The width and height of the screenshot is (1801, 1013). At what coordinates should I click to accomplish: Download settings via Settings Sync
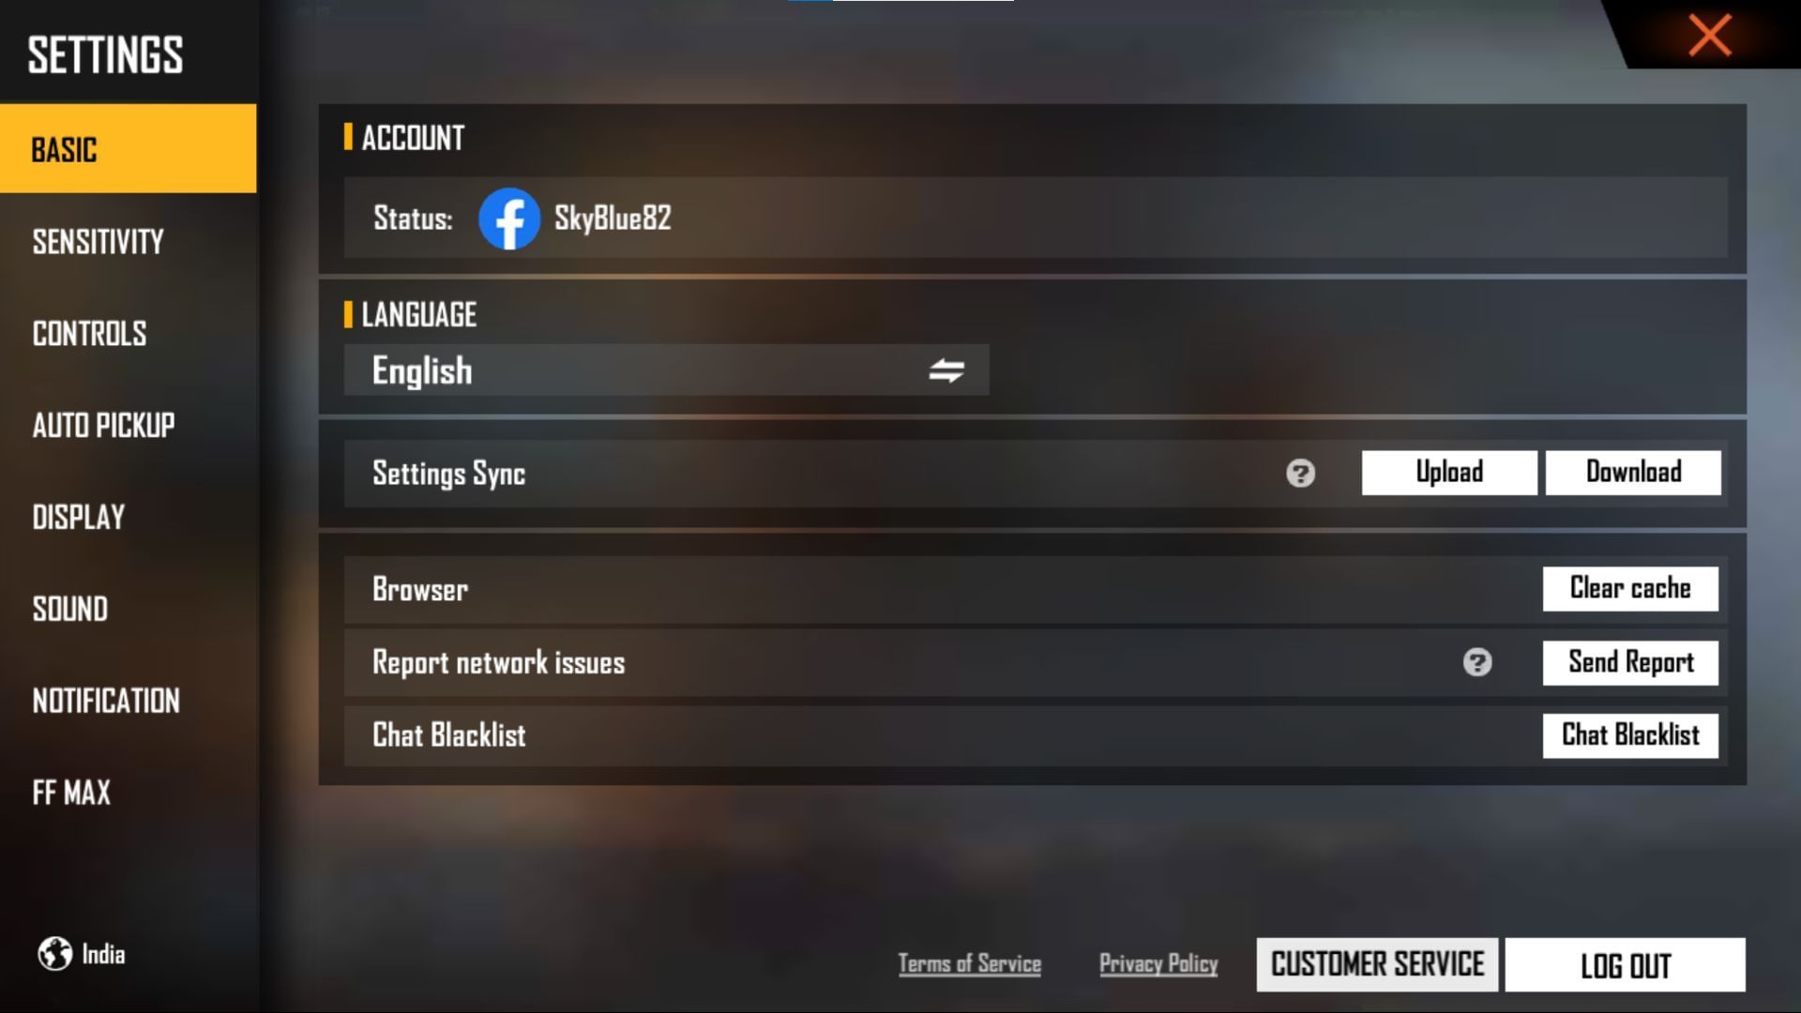(1633, 471)
